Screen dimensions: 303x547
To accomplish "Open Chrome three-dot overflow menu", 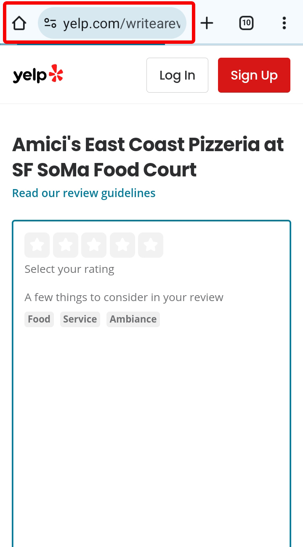I will (284, 23).
